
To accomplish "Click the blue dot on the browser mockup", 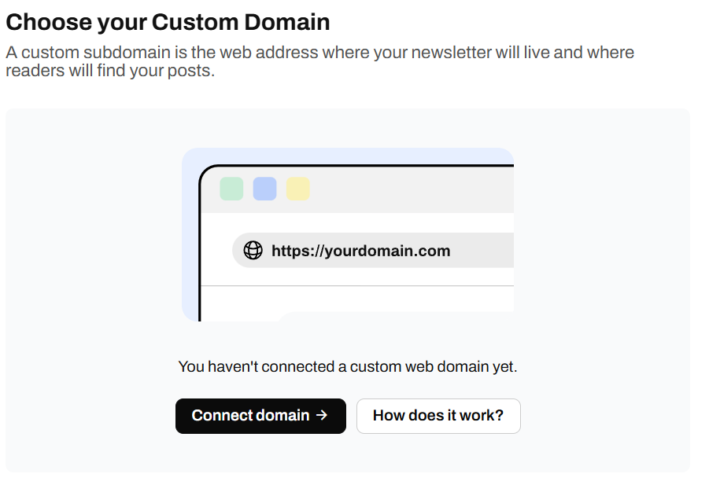I will click(x=264, y=189).
